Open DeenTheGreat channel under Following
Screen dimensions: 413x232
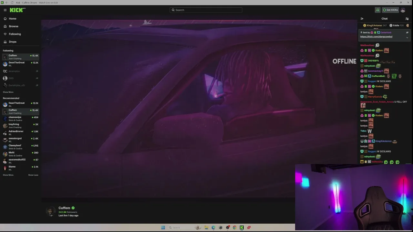[20, 64]
